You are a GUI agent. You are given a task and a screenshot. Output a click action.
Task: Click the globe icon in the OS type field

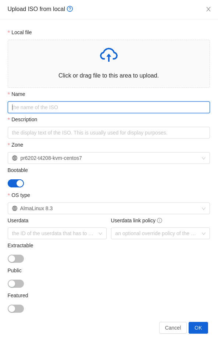click(15, 208)
